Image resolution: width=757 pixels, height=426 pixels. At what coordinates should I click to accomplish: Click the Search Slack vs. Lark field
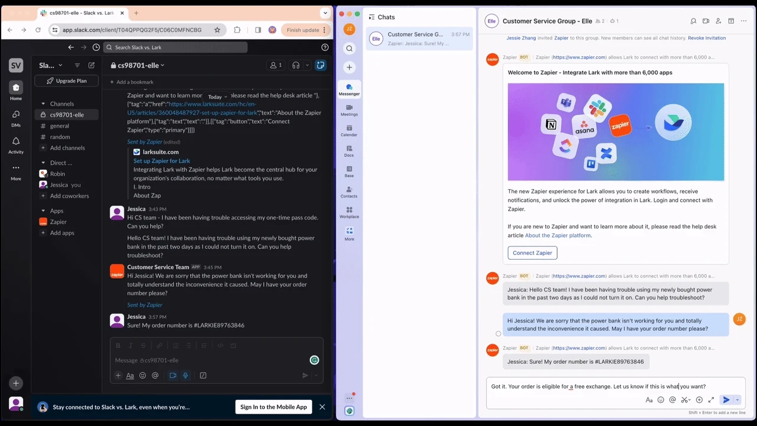[x=175, y=47]
